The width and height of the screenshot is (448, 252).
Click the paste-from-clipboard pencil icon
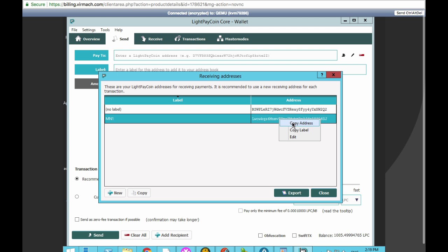[x=352, y=55]
